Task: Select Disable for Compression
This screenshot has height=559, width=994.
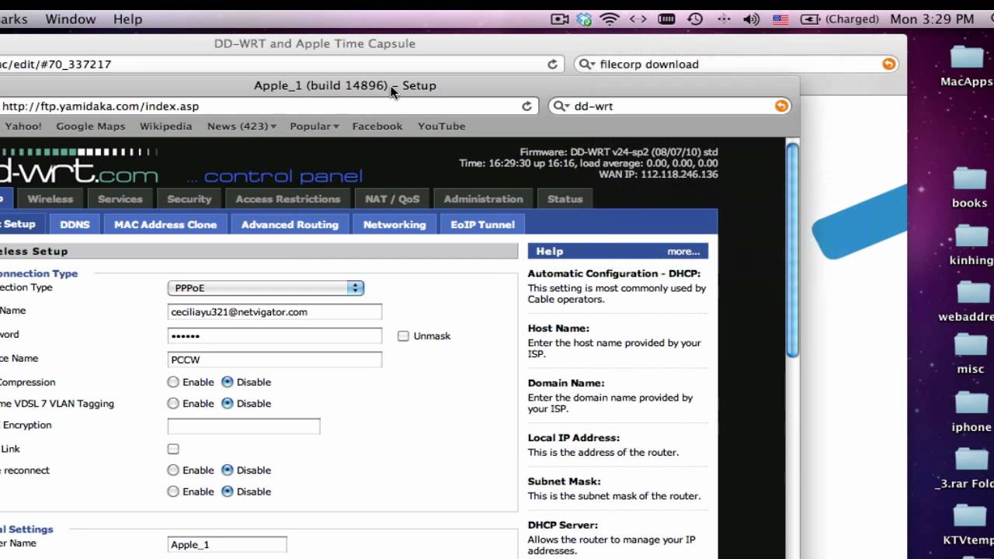Action: pos(227,382)
